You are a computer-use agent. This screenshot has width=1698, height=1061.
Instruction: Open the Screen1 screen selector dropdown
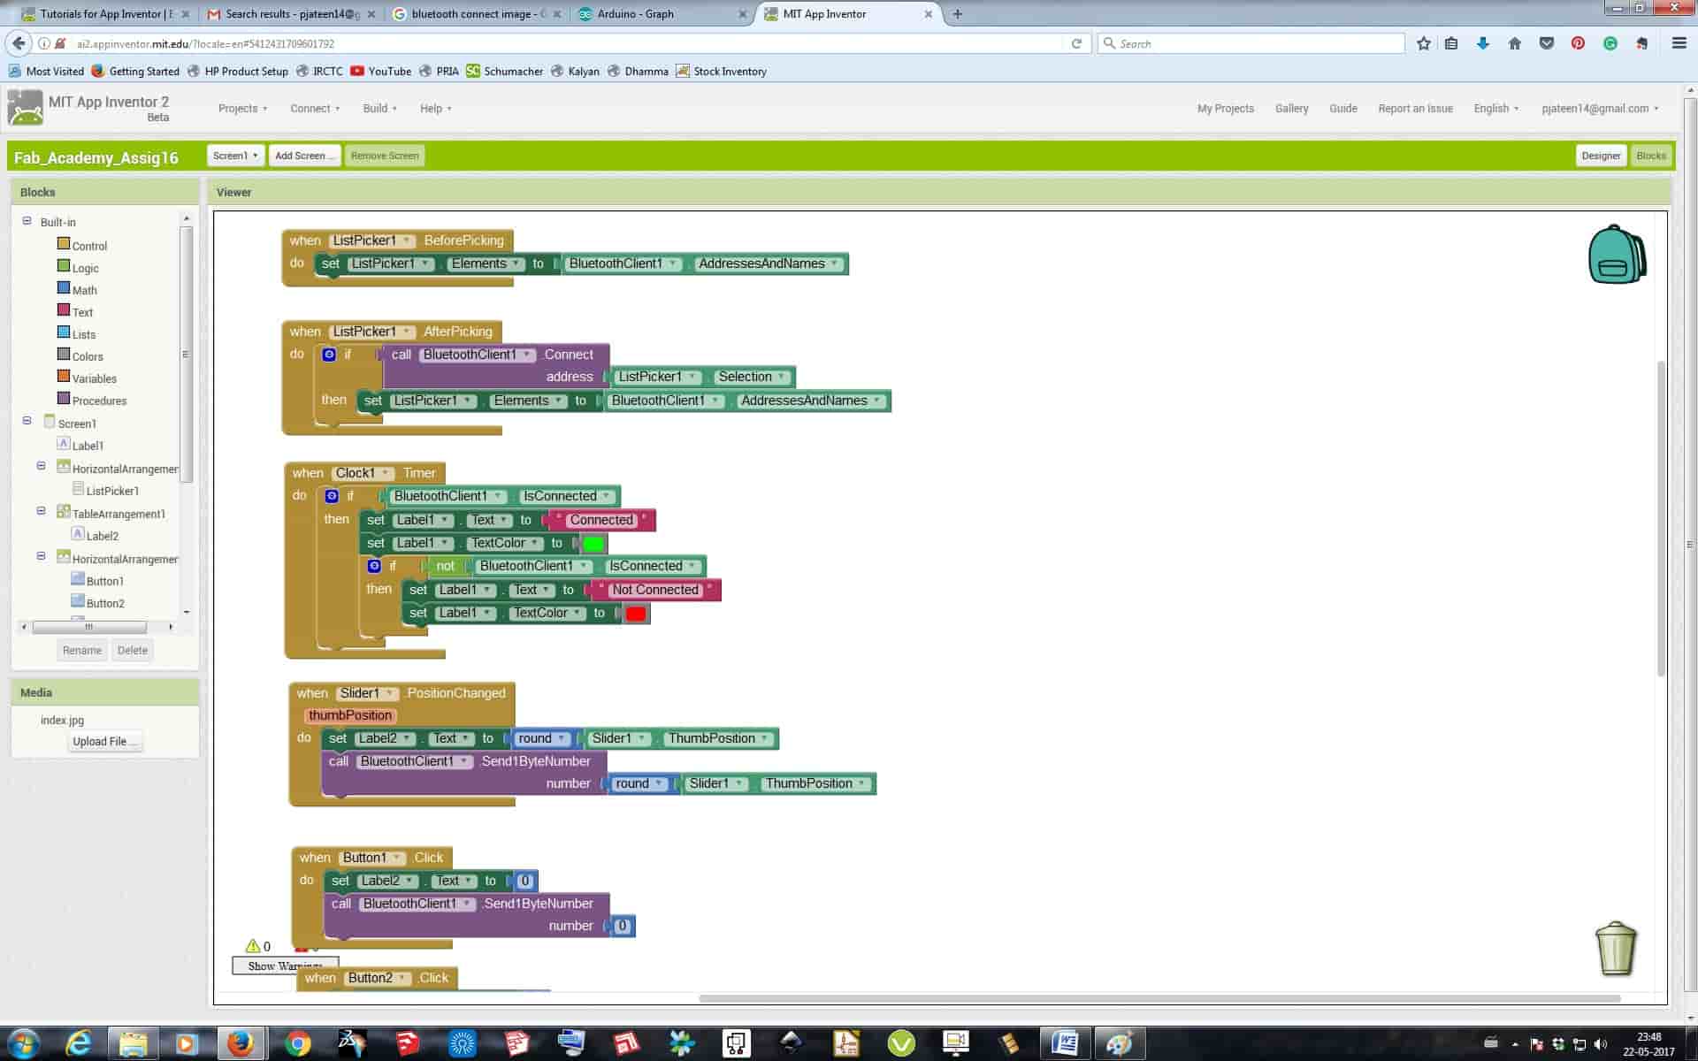click(x=235, y=156)
